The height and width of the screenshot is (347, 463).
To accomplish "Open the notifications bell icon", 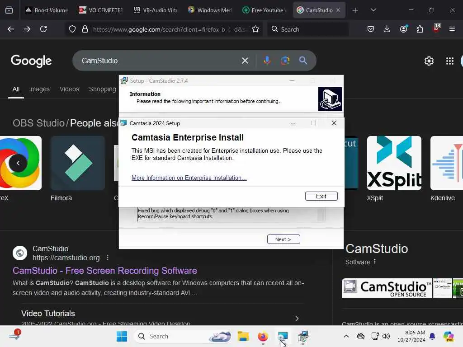I will pyautogui.click(x=432, y=336).
